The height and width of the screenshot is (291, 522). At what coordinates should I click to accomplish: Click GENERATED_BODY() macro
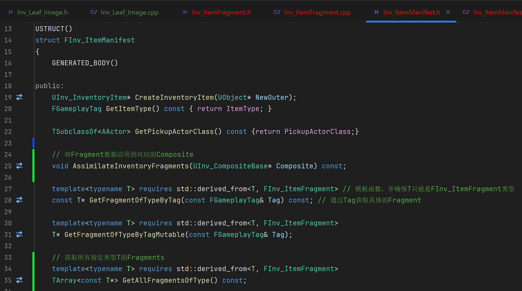pos(85,63)
